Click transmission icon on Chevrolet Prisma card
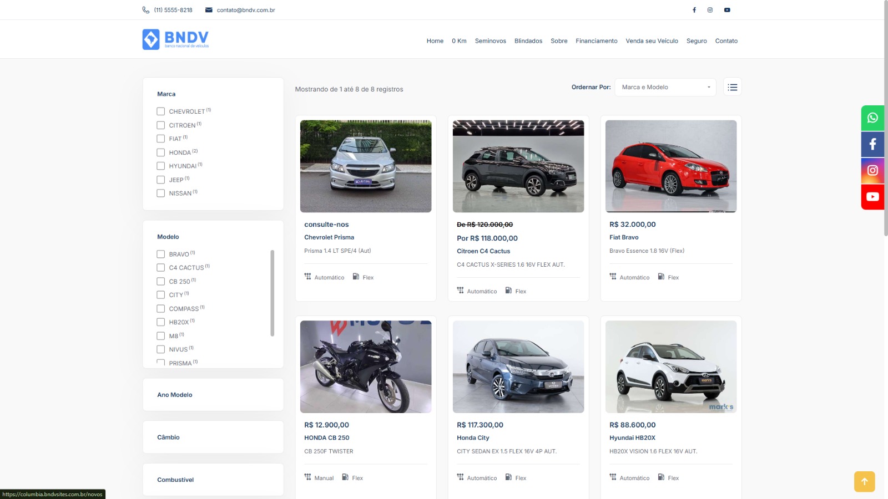Image resolution: width=888 pixels, height=499 pixels. click(x=308, y=277)
